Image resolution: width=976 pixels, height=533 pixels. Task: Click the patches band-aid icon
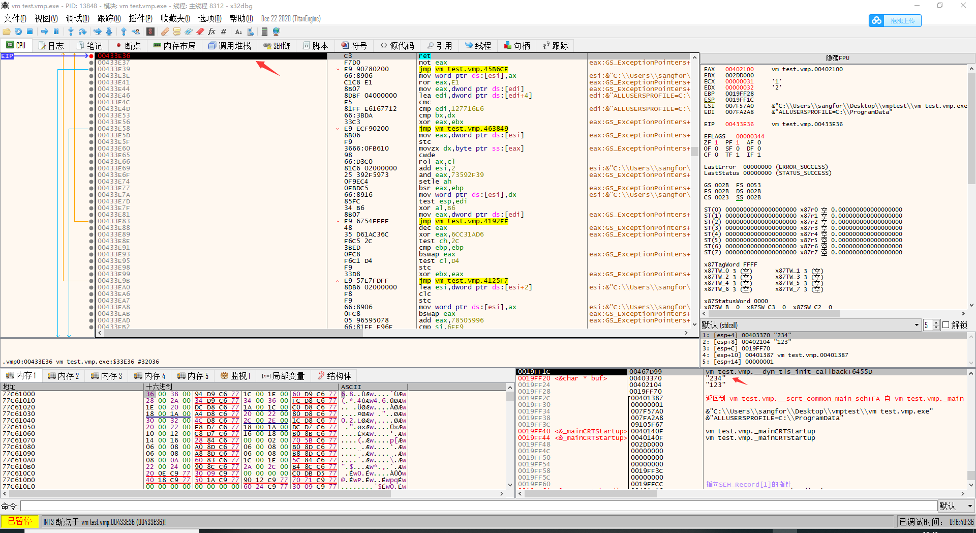point(165,32)
